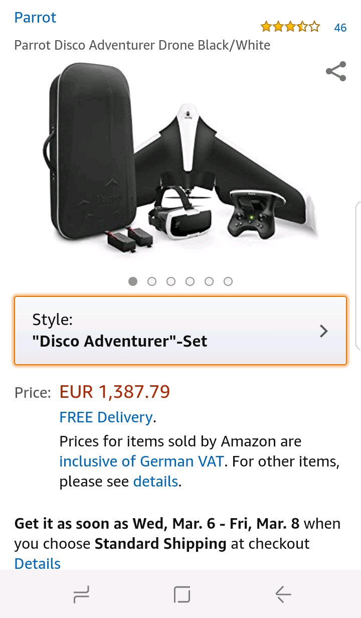The height and width of the screenshot is (618, 361).
Task: Expand style options via the chevron arrow
Action: pos(324,331)
